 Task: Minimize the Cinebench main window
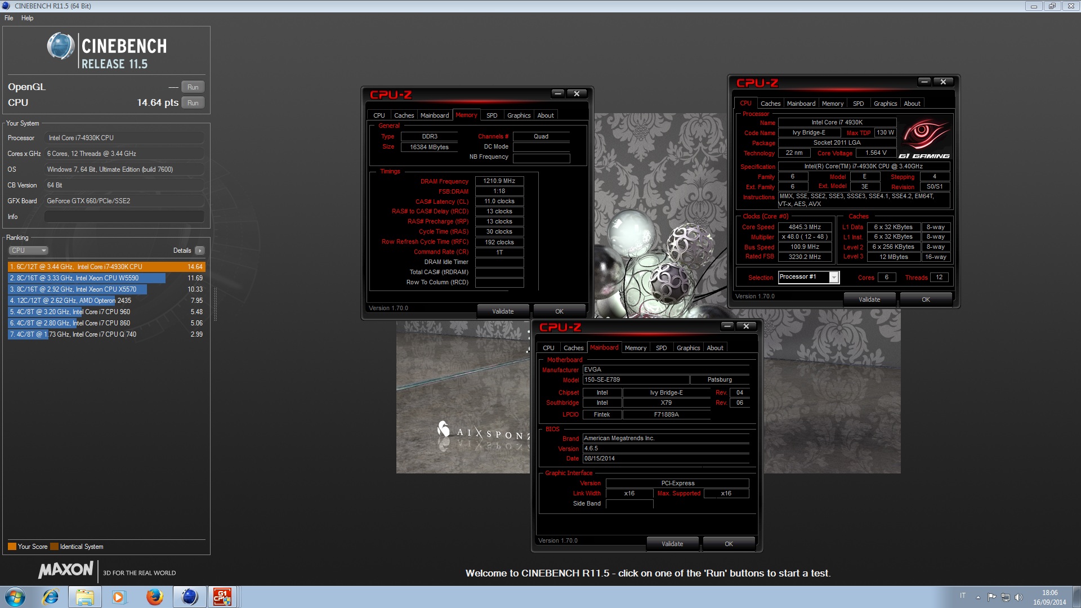tap(1034, 6)
